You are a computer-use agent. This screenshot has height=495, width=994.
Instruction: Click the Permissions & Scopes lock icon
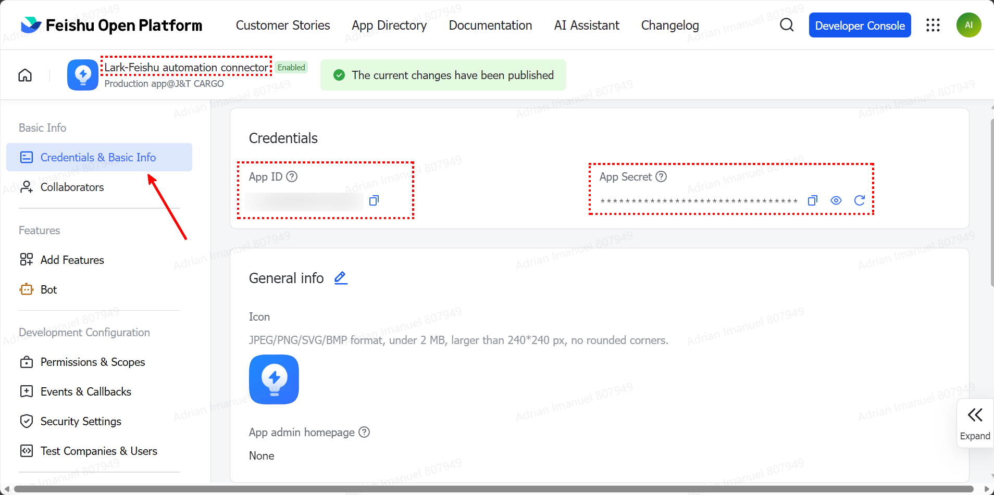click(x=26, y=362)
